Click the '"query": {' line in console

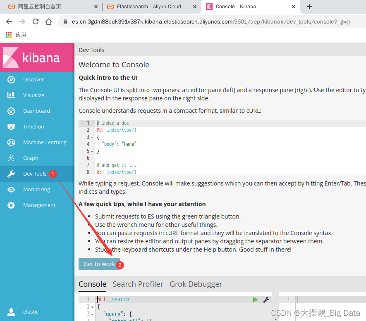[x=117, y=314]
